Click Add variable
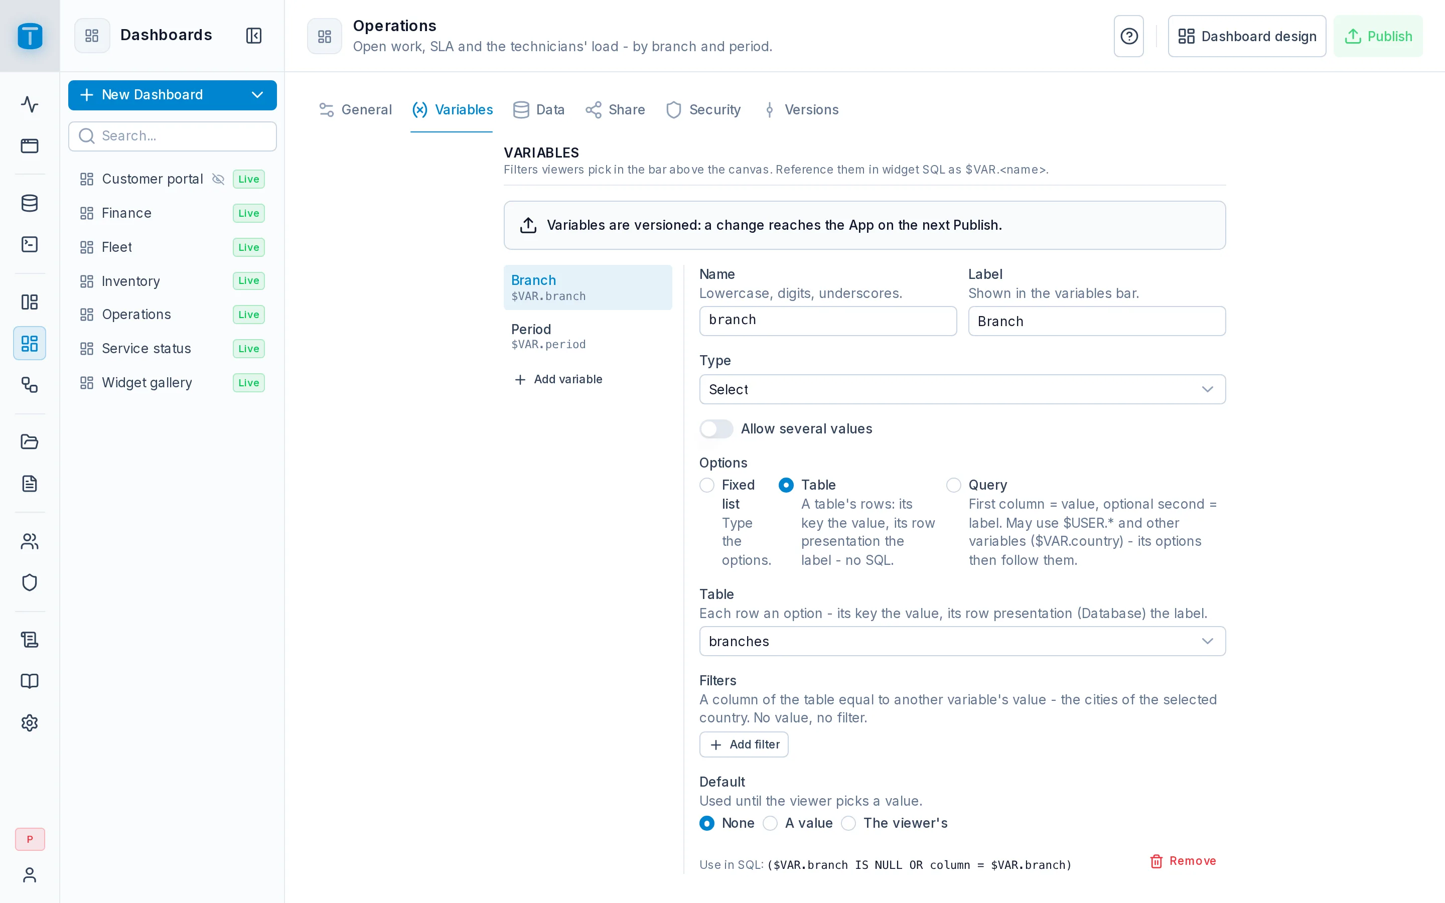 click(x=558, y=379)
